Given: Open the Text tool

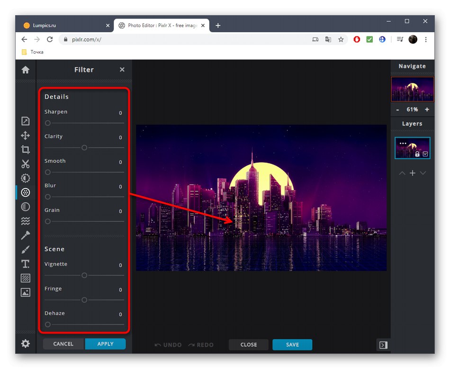Looking at the screenshot, I should click(x=26, y=263).
